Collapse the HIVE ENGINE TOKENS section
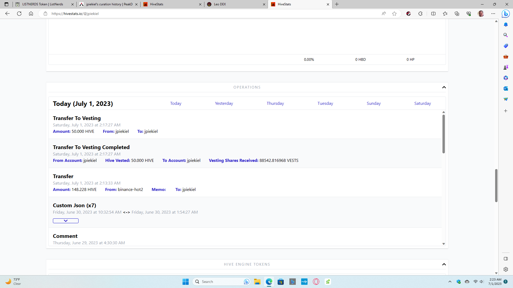 tap(444, 264)
